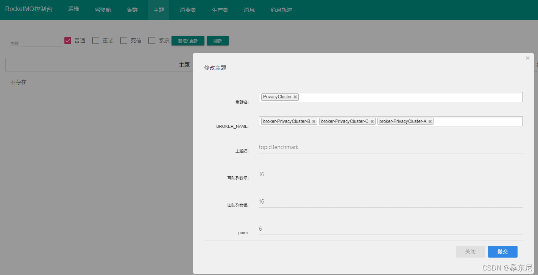538x275 pixels.
Task: Toggle the 普通 checkbox
Action: click(x=68, y=40)
